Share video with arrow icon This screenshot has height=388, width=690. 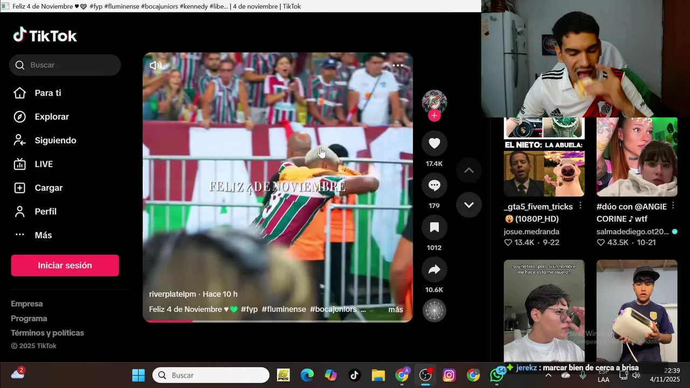(434, 269)
